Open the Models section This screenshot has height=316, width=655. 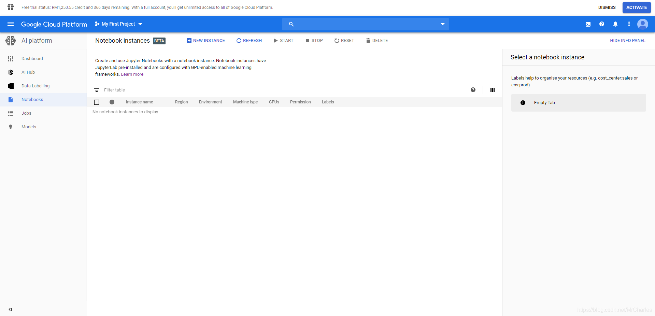[x=29, y=127]
